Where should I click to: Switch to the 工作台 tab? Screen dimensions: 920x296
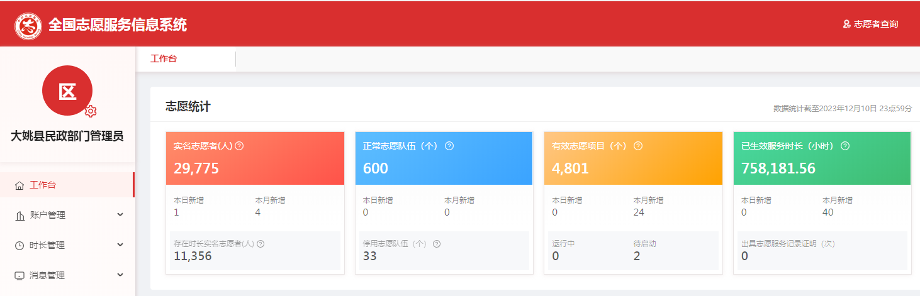[164, 58]
